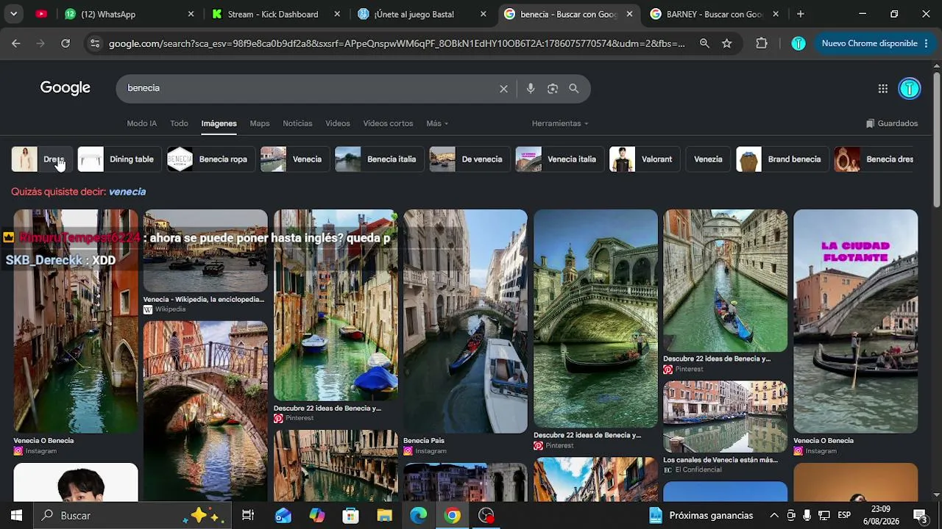Viewport: 942px width, 529px height.
Task: Close the BARNEY search tab
Action: pos(776,14)
